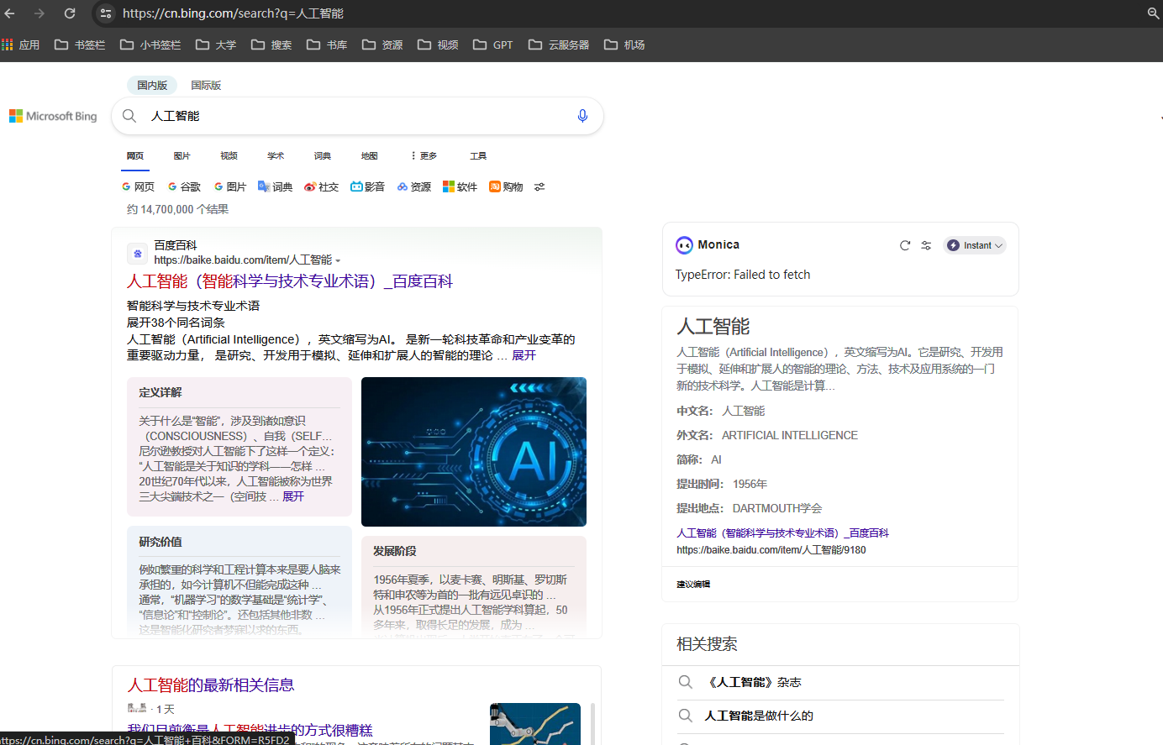Open Monica Instant mode dropdown
This screenshot has width=1163, height=745.
(975, 245)
